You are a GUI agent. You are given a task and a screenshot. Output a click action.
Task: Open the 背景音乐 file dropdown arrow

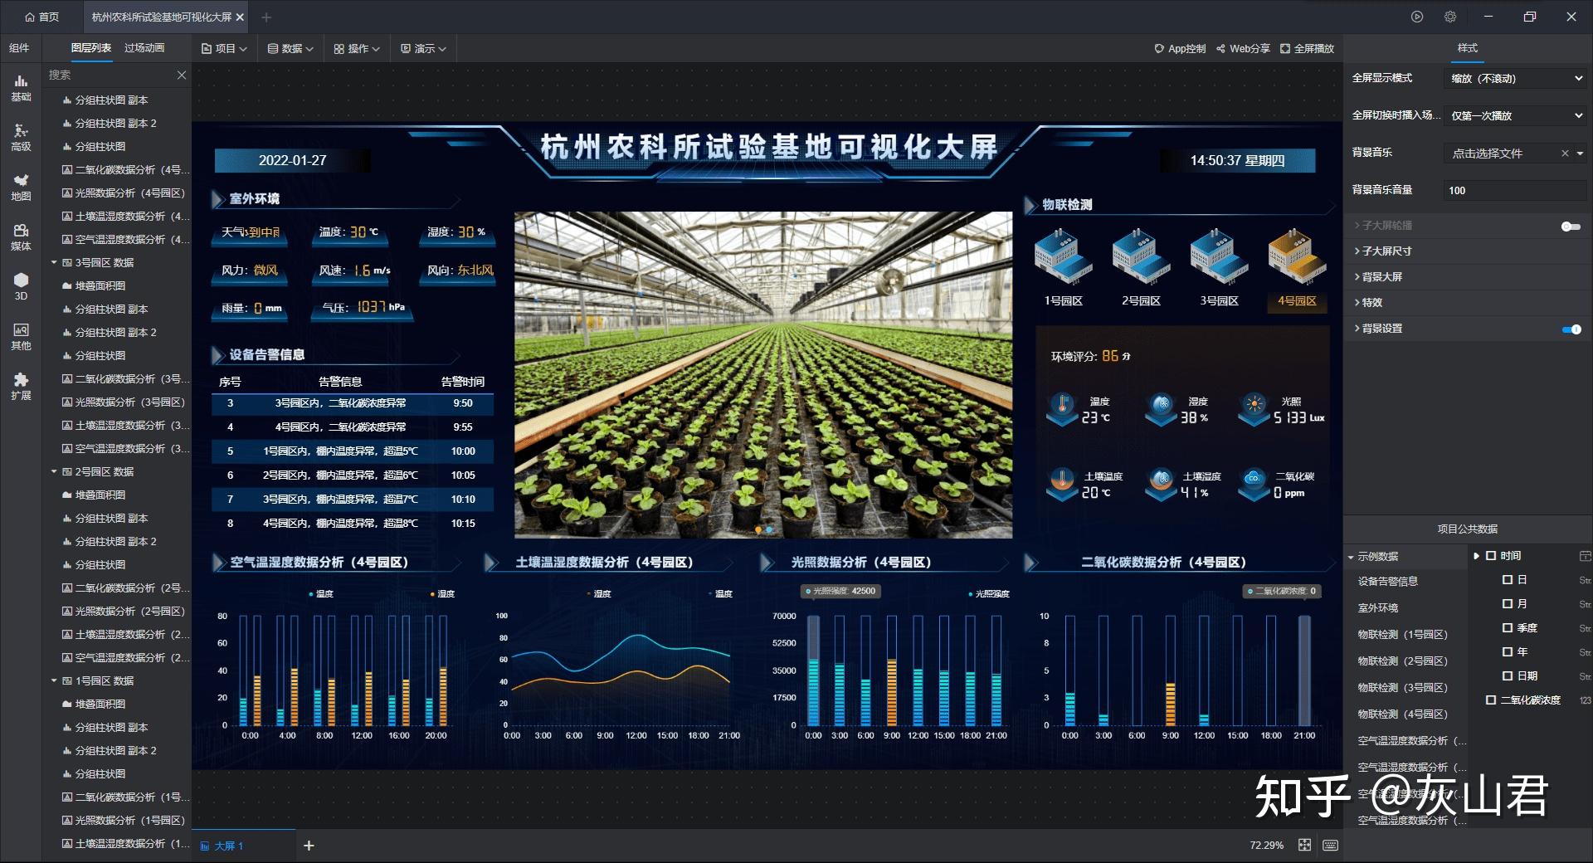[1580, 154]
